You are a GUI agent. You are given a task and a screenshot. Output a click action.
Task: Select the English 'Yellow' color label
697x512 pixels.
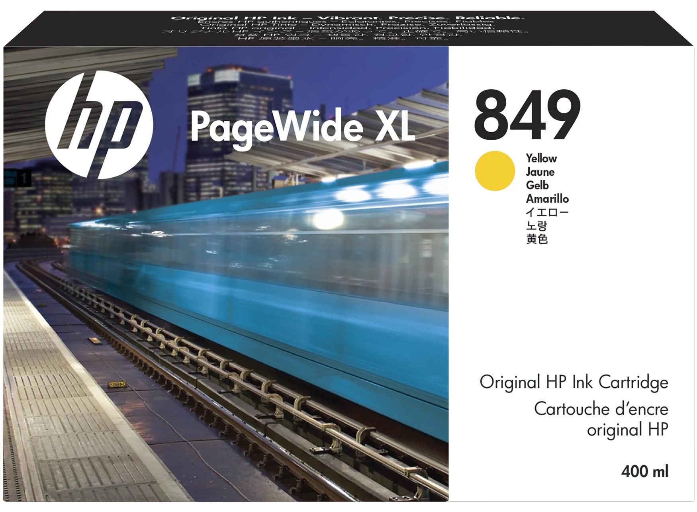tap(541, 159)
